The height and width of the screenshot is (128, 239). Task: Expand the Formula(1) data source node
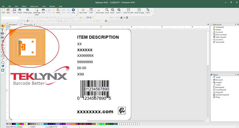click(x=212, y=32)
